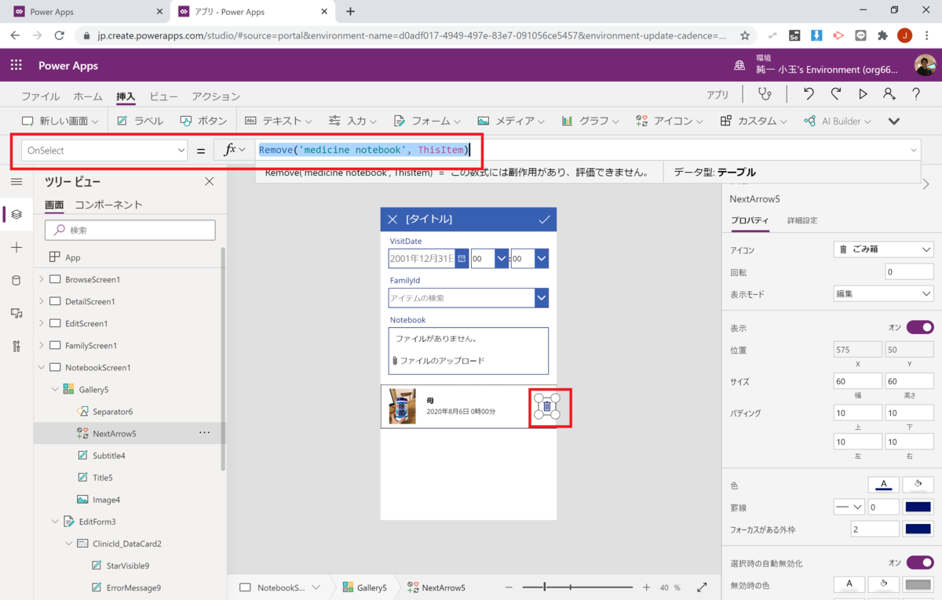The width and height of the screenshot is (942, 600).
Task: Click the 回転 rotation input field
Action: (x=909, y=272)
